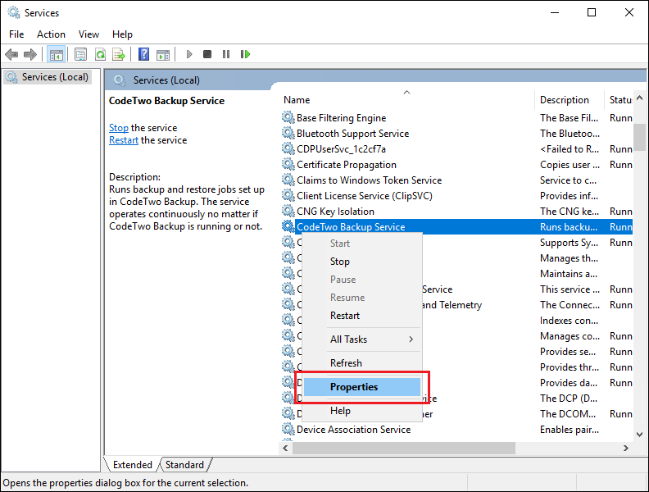Open the File menu

coord(16,34)
